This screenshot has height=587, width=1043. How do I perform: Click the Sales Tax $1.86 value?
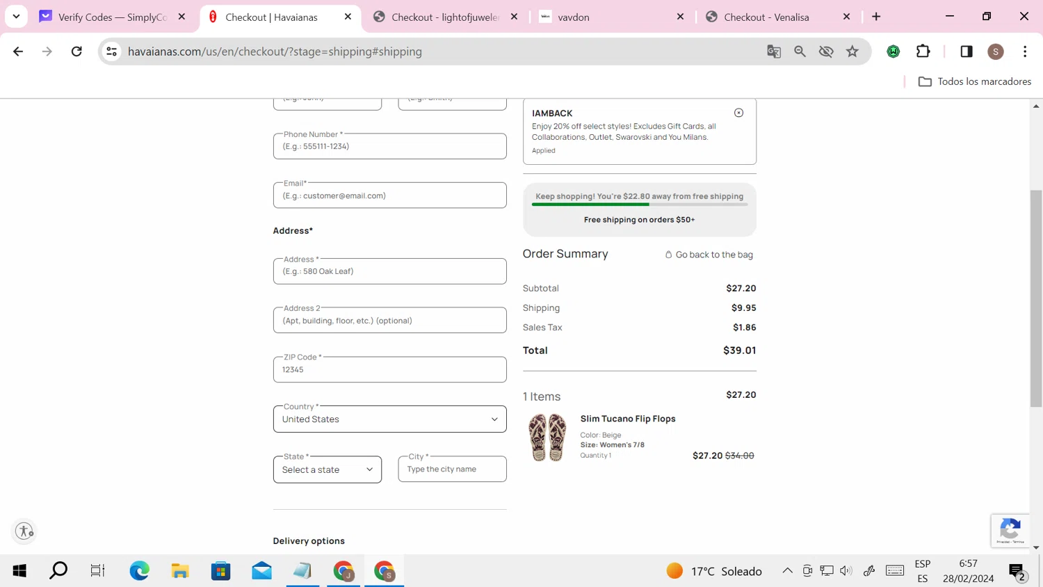[744, 327]
